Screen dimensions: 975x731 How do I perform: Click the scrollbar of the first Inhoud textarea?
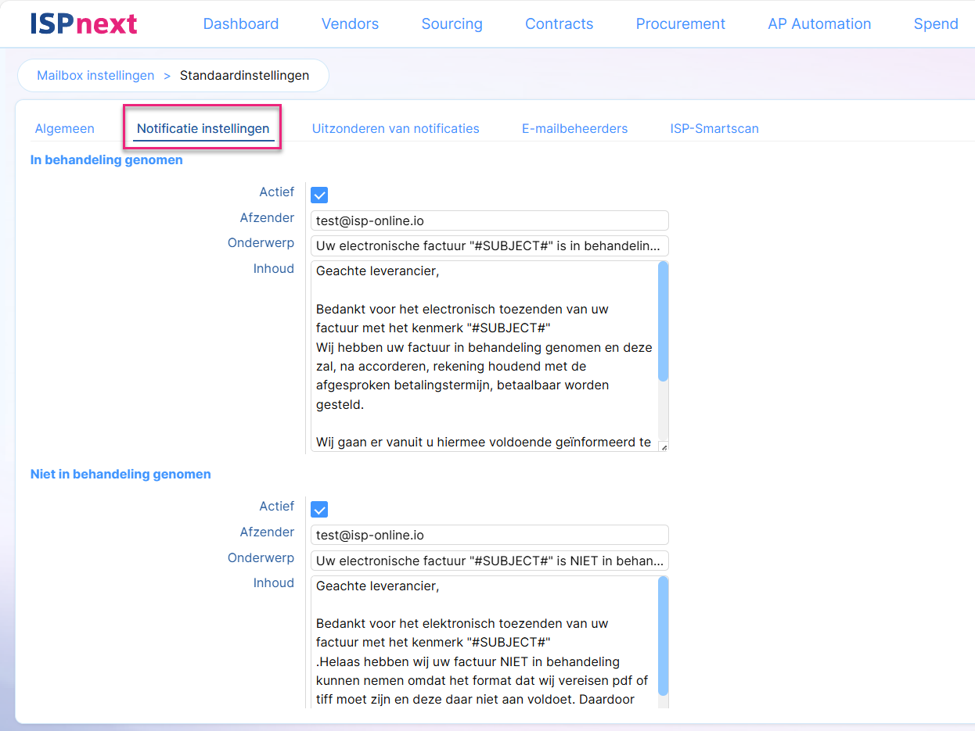click(663, 321)
